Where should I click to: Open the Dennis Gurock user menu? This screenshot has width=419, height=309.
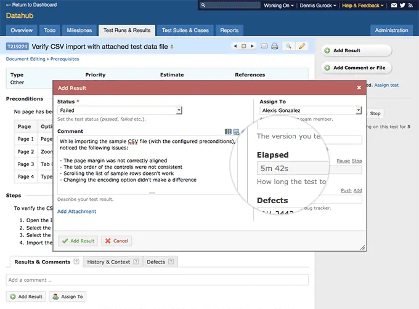[x=318, y=6]
